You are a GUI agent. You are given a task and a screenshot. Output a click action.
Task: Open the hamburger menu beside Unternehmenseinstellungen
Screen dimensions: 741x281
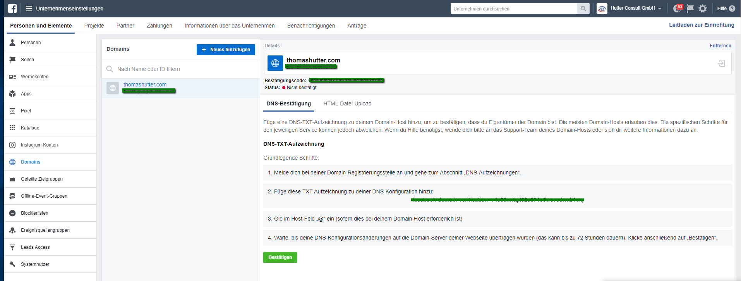[x=29, y=9]
